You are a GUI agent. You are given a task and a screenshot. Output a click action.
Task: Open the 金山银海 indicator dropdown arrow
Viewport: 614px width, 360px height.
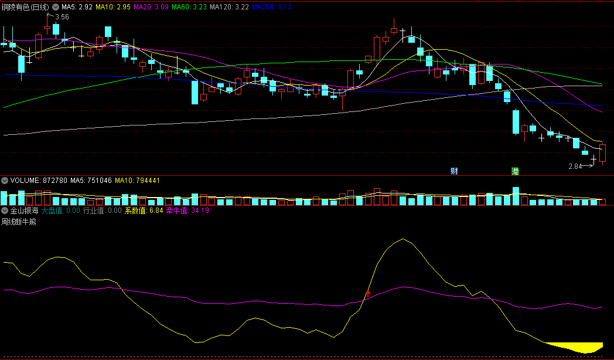(5, 210)
